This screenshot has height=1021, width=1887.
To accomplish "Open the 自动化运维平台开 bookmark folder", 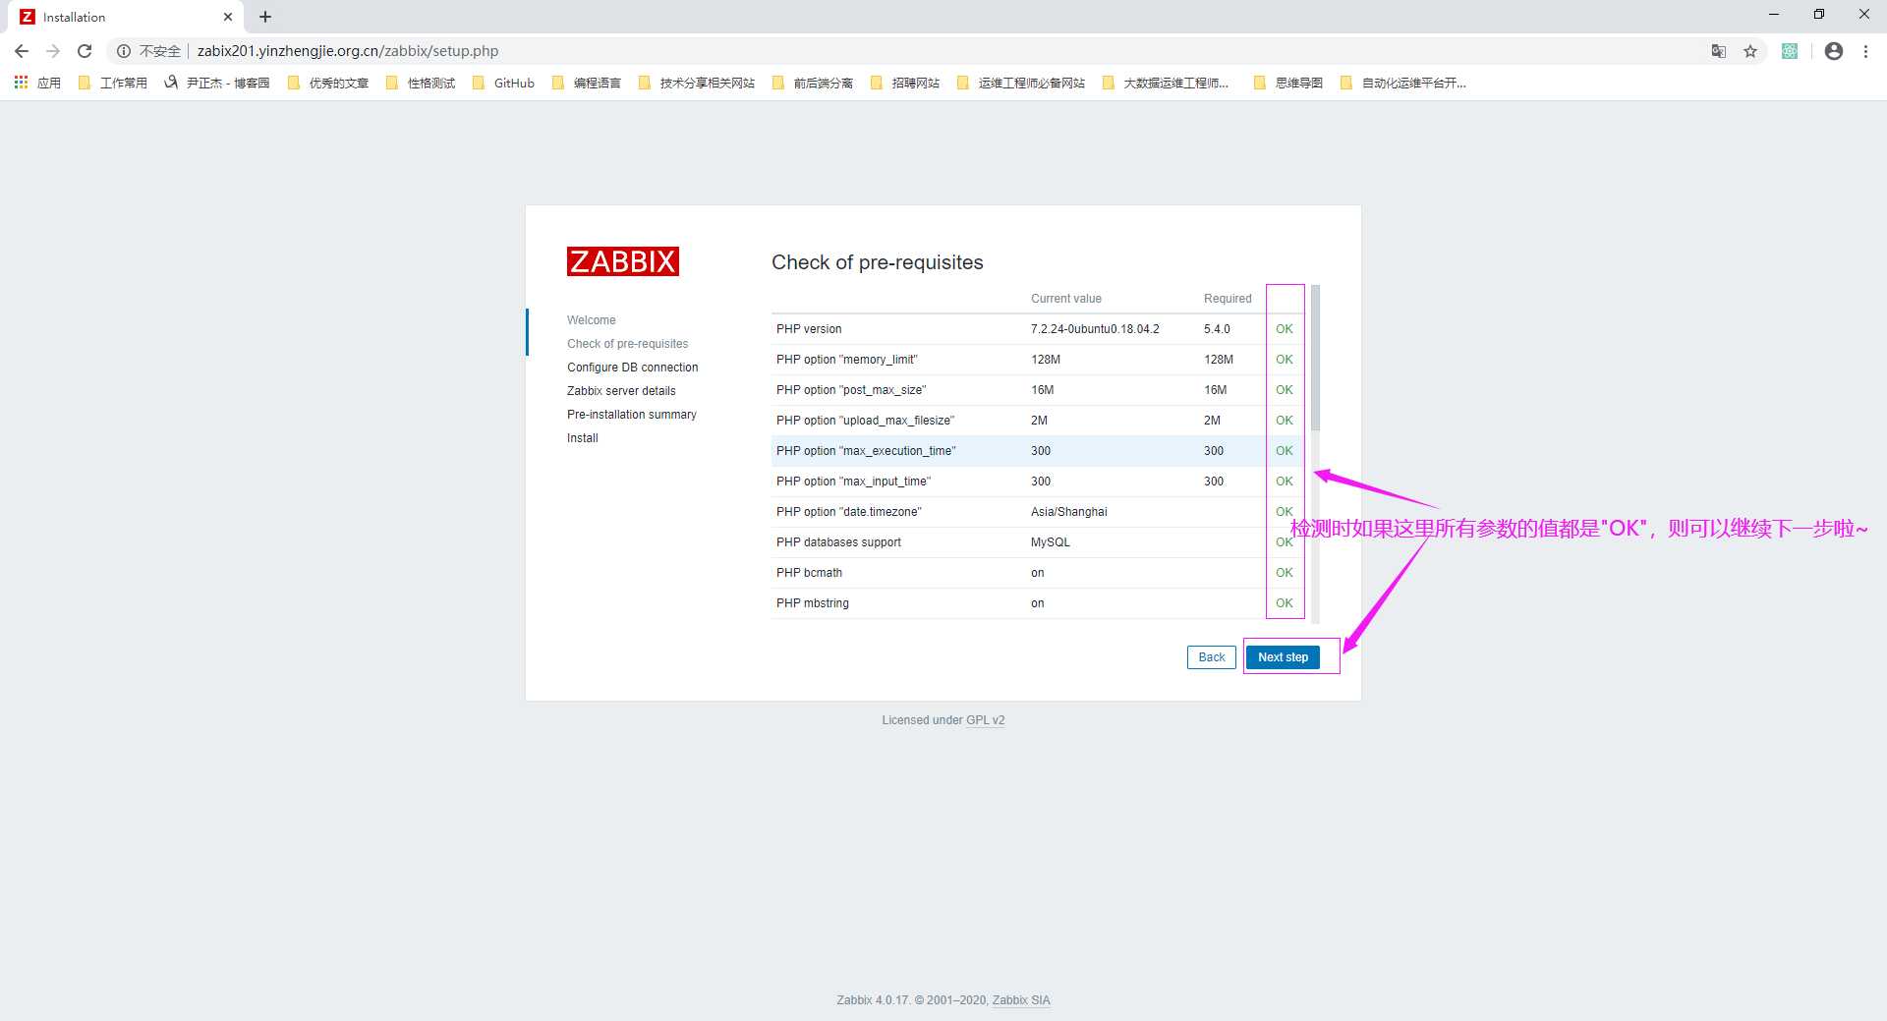I will 1403,83.
